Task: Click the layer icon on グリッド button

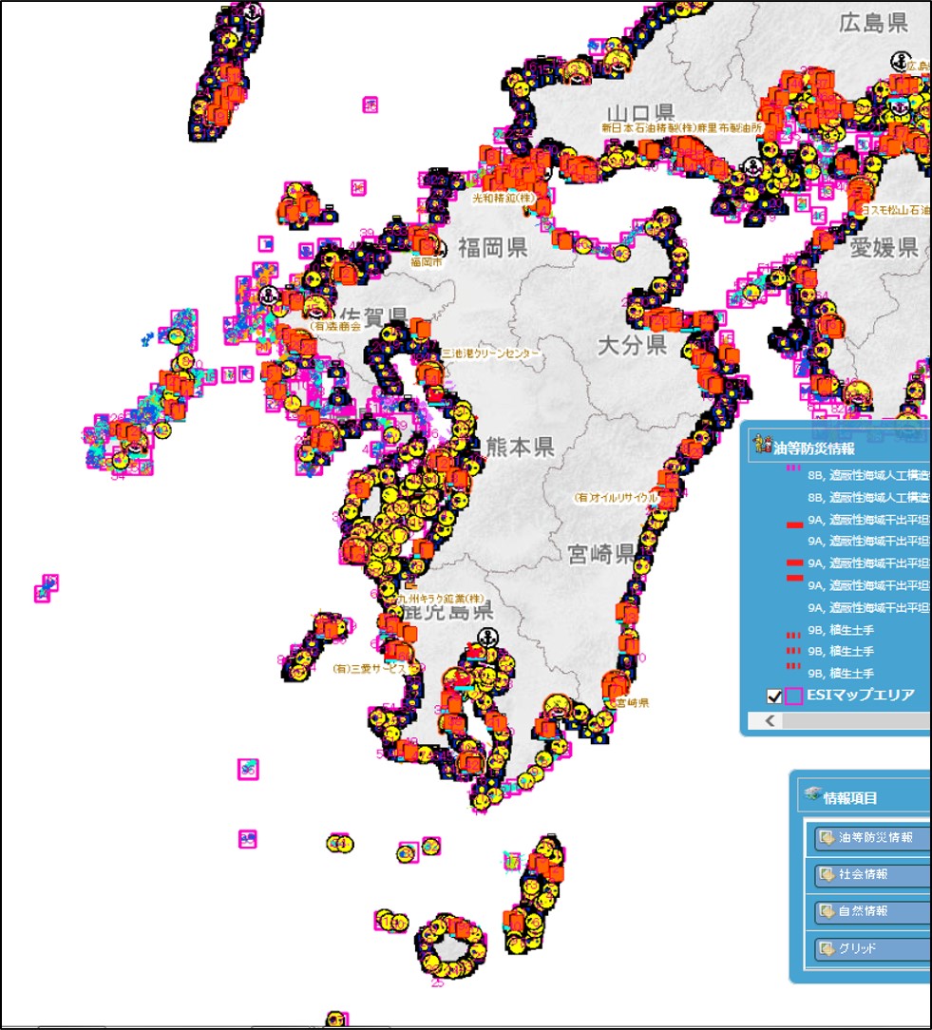Action: [827, 948]
